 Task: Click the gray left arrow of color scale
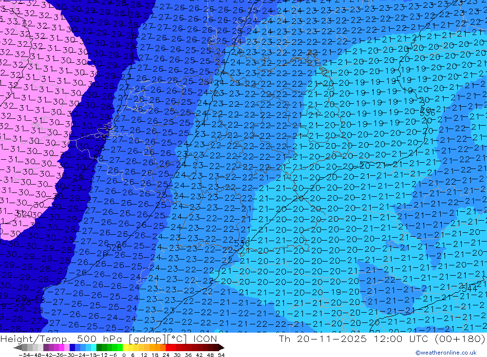point(18,348)
